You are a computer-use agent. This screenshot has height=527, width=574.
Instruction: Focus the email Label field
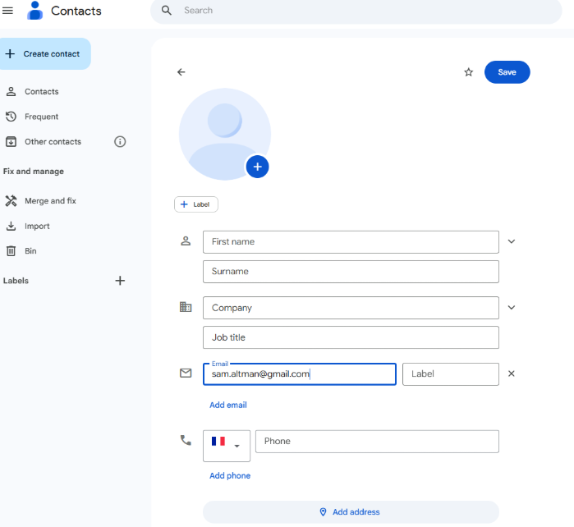pos(451,374)
